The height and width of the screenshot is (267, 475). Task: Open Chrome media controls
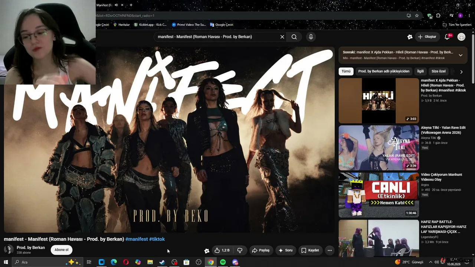pyautogui.click(x=451, y=16)
